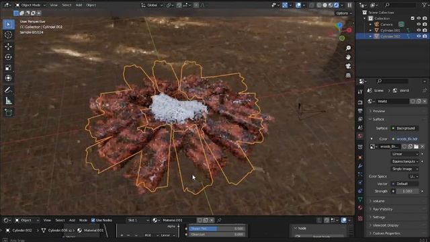430x242 pixels.
Task: Open the Scene properties tab
Action: coord(360,128)
